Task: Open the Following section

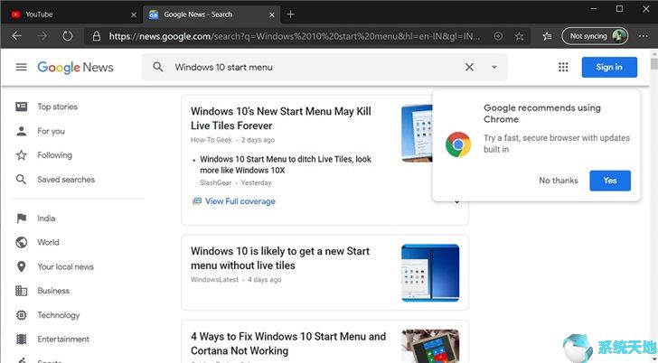Action: [54, 155]
